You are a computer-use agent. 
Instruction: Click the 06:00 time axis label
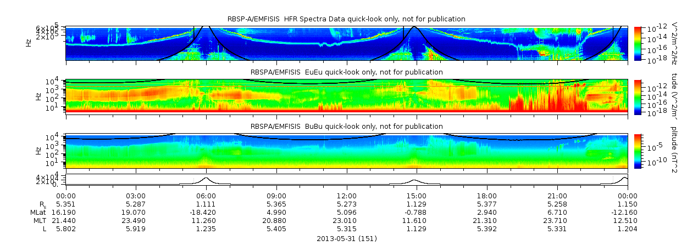coord(206,196)
